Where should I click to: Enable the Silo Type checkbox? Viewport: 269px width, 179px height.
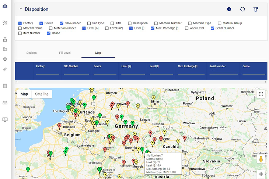point(89,23)
